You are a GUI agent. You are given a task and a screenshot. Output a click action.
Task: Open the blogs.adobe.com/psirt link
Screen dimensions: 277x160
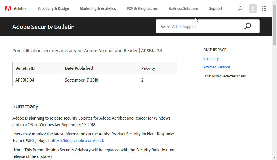77,140
